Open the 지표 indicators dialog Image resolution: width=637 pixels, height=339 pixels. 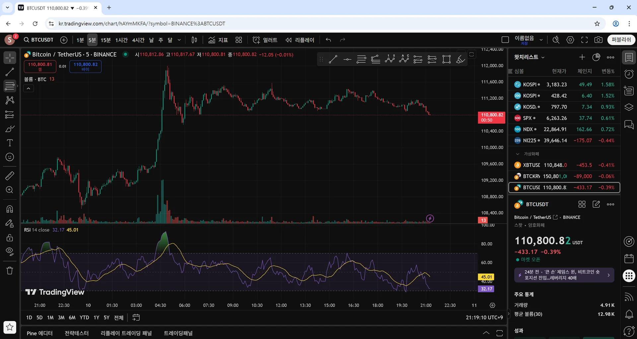pos(218,40)
